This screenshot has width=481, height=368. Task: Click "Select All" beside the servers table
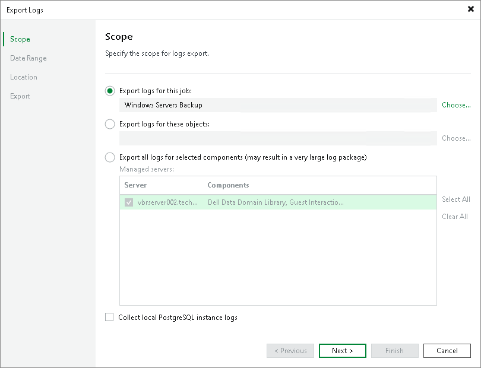pos(455,199)
